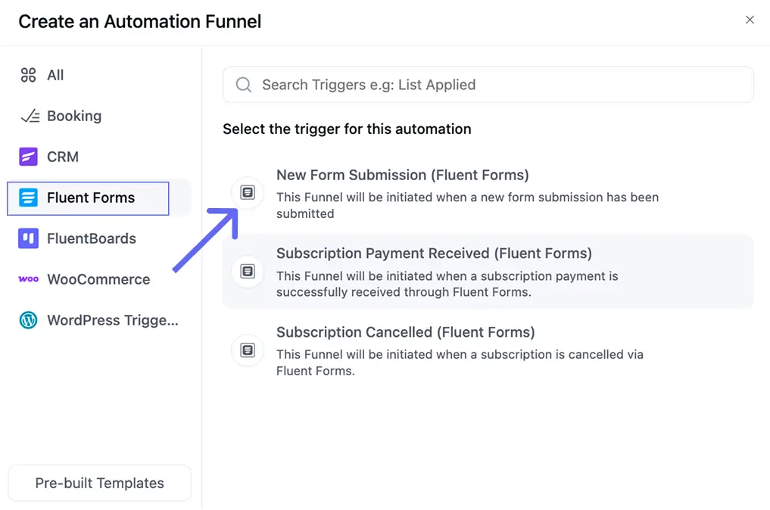Open the Pre-built Templates button
This screenshot has height=510, width=770.
(x=100, y=483)
